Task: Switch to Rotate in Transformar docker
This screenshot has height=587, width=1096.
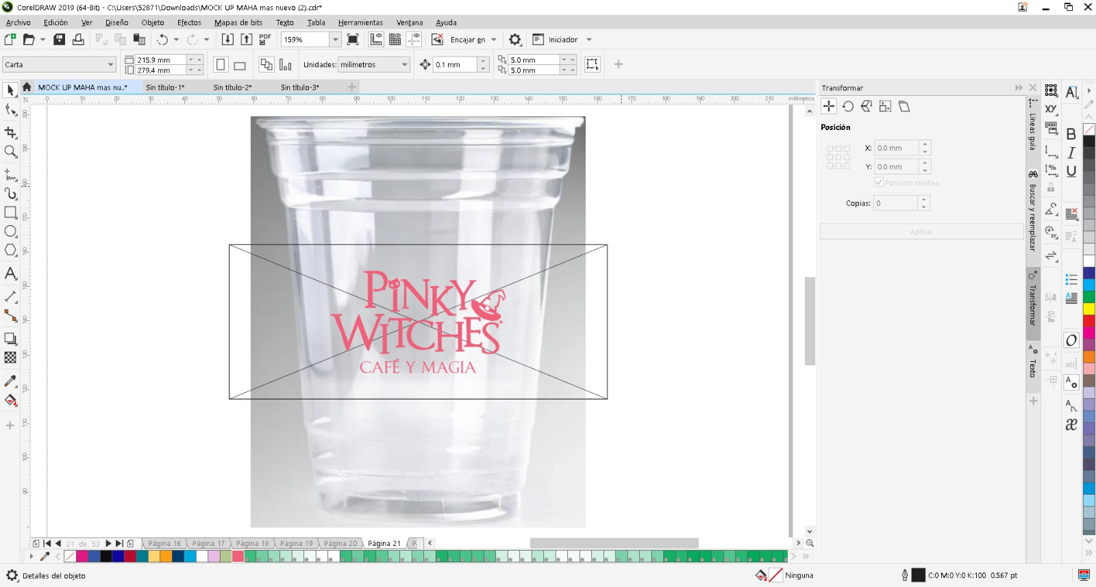Action: pos(848,106)
